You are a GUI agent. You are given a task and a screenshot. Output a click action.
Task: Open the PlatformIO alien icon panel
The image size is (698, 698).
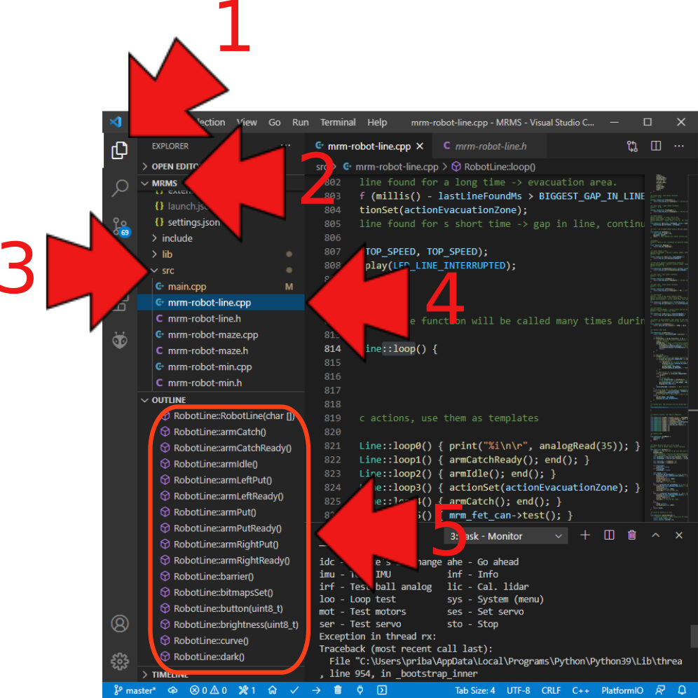click(x=119, y=341)
